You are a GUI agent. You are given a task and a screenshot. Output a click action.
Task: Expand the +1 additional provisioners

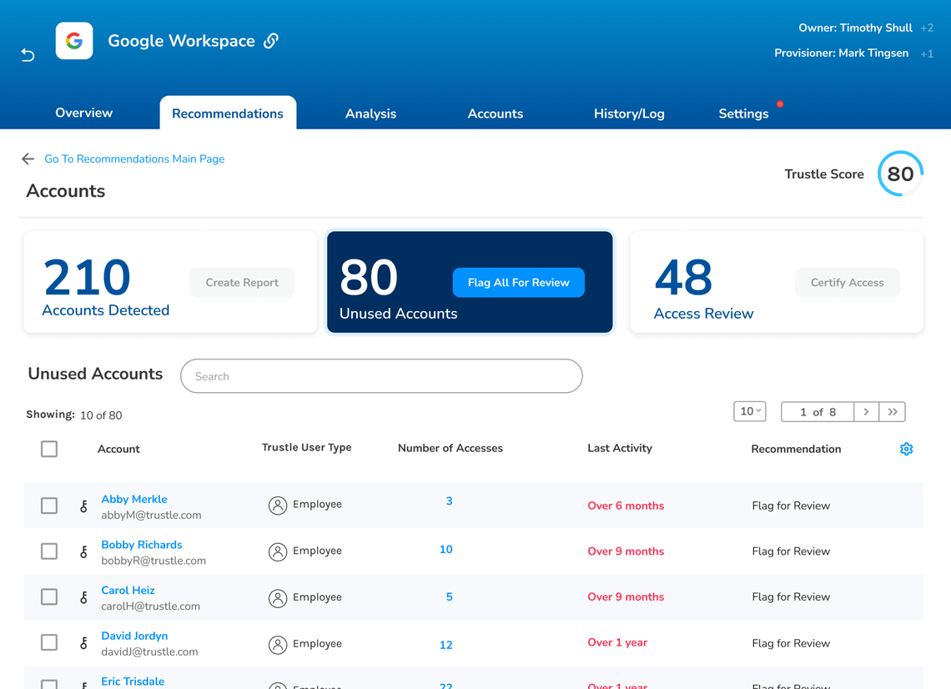point(927,53)
